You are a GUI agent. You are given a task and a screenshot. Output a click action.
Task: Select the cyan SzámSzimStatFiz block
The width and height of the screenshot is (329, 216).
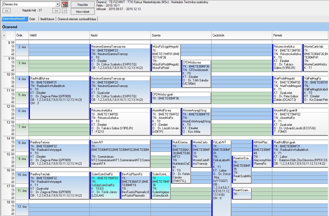tap(105, 185)
